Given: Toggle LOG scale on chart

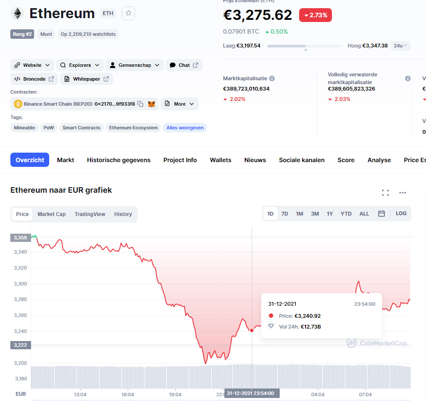Looking at the screenshot, I should coord(401,213).
